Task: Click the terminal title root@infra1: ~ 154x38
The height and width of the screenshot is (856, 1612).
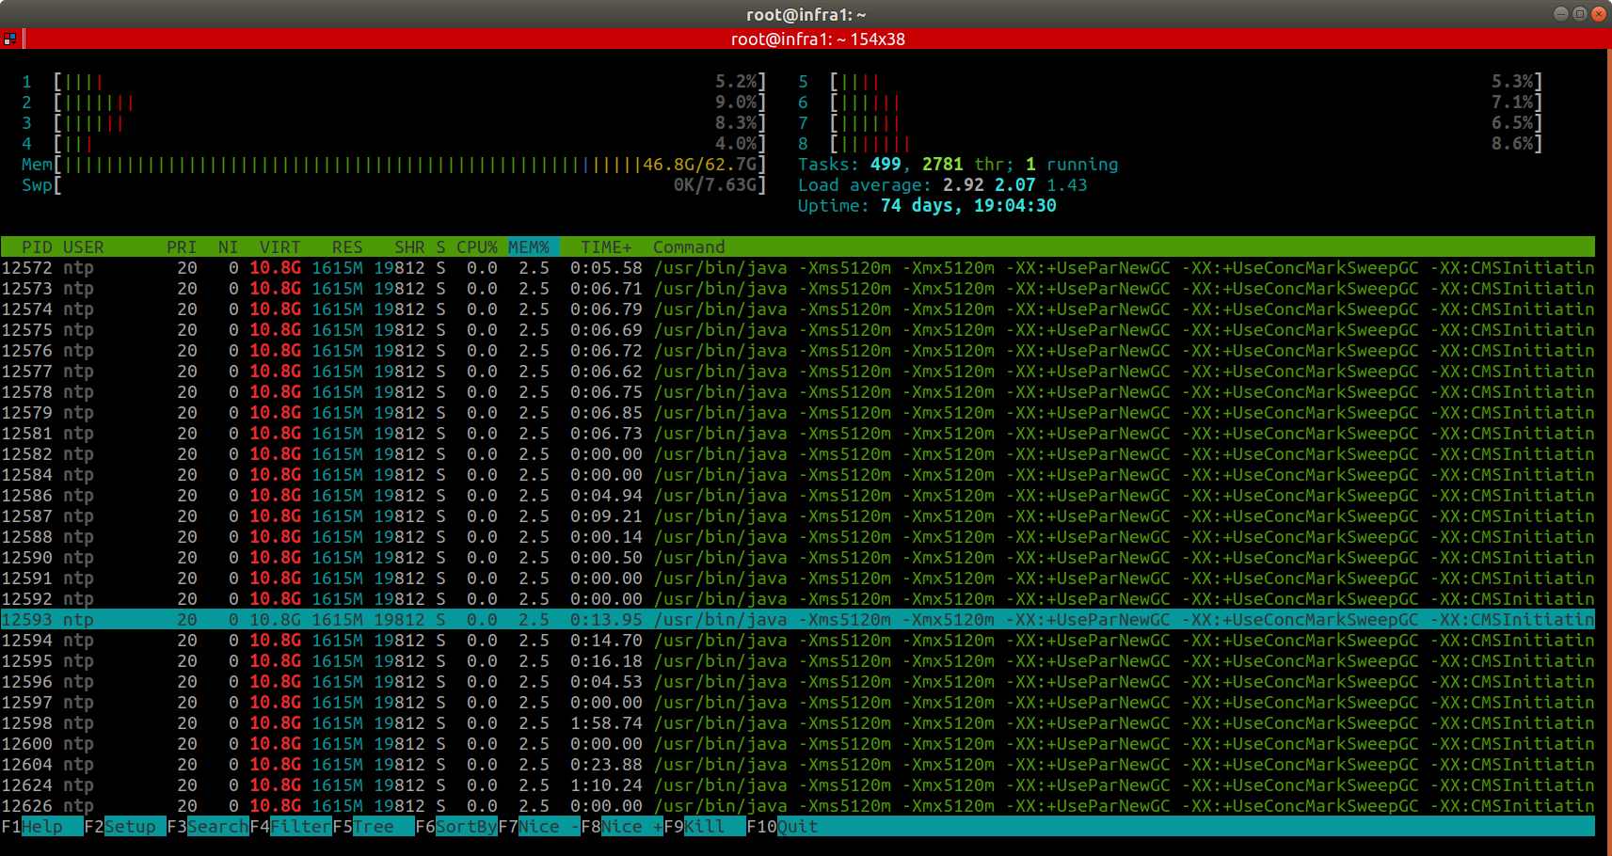Action: [818, 40]
